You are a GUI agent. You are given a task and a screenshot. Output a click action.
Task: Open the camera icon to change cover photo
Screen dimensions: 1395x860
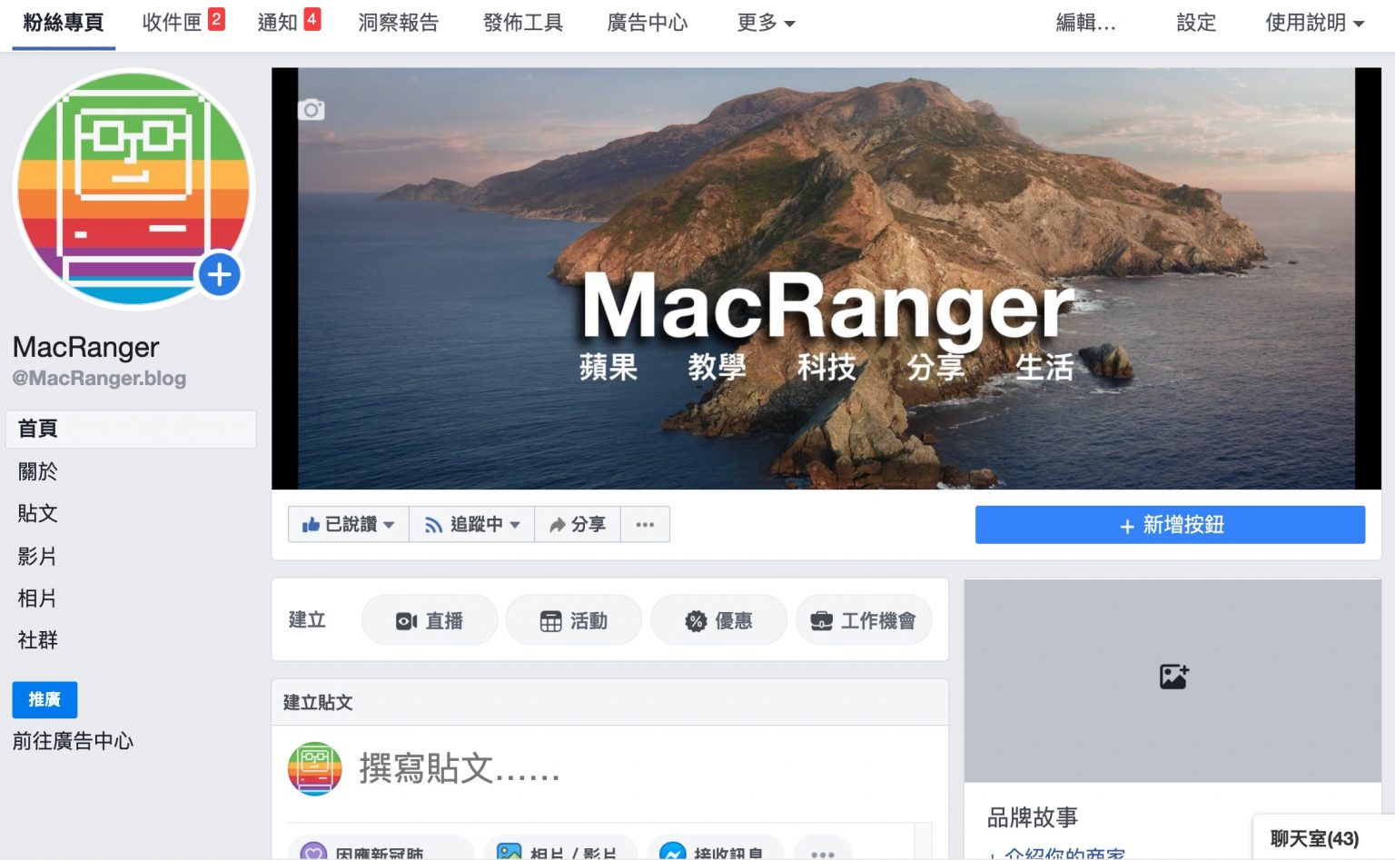(312, 109)
